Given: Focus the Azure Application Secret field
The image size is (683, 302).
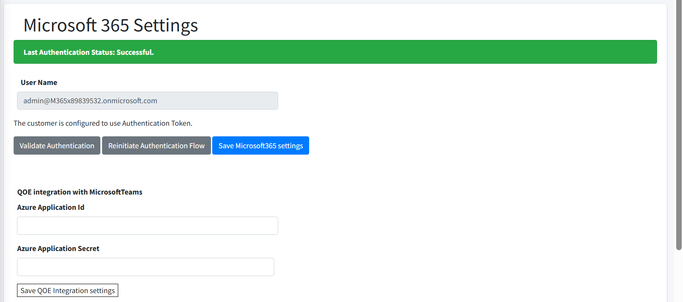Looking at the screenshot, I should tap(145, 267).
